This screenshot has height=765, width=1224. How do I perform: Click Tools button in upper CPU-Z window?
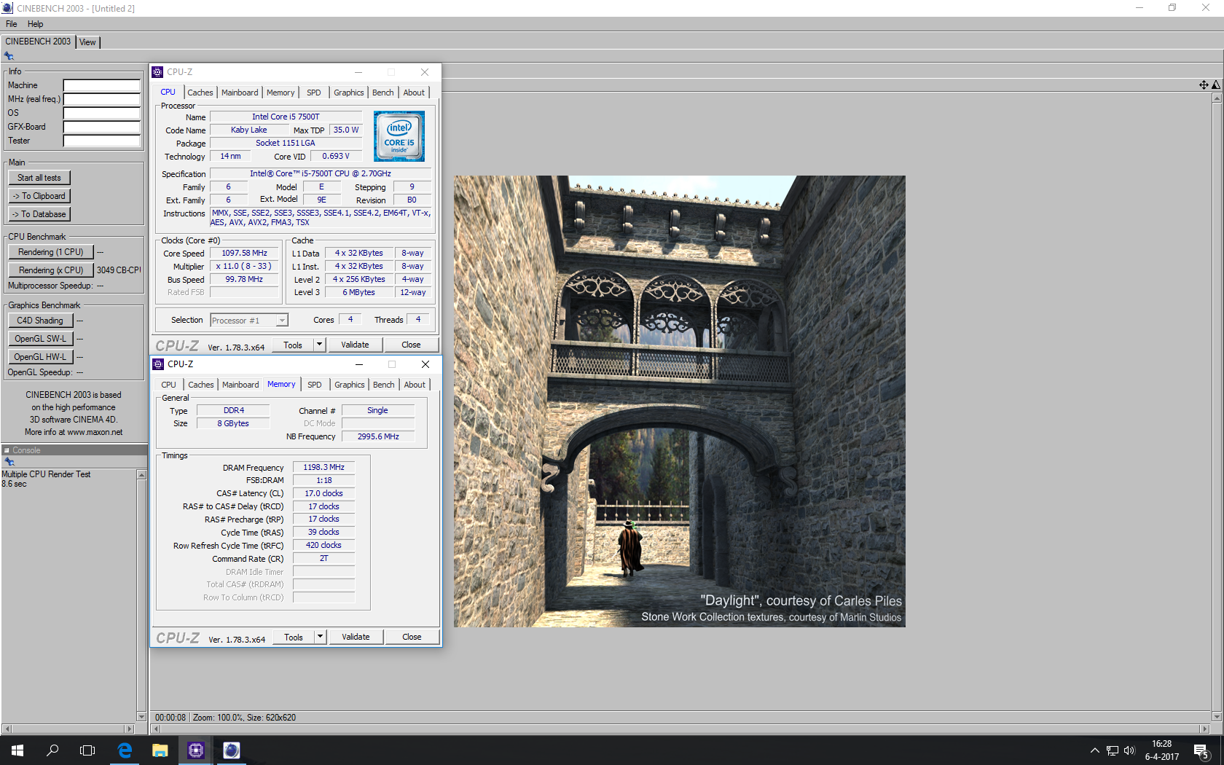pos(293,345)
